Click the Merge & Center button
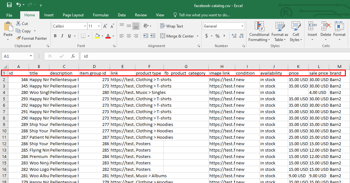 [179, 36]
